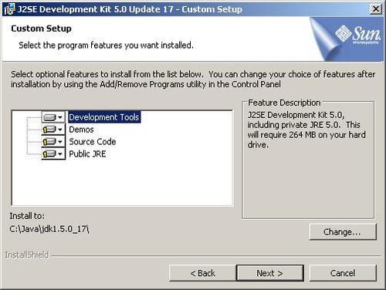Screen dimensions: 386x290
Task: Select the Public JRE feature label
Action: coord(87,153)
